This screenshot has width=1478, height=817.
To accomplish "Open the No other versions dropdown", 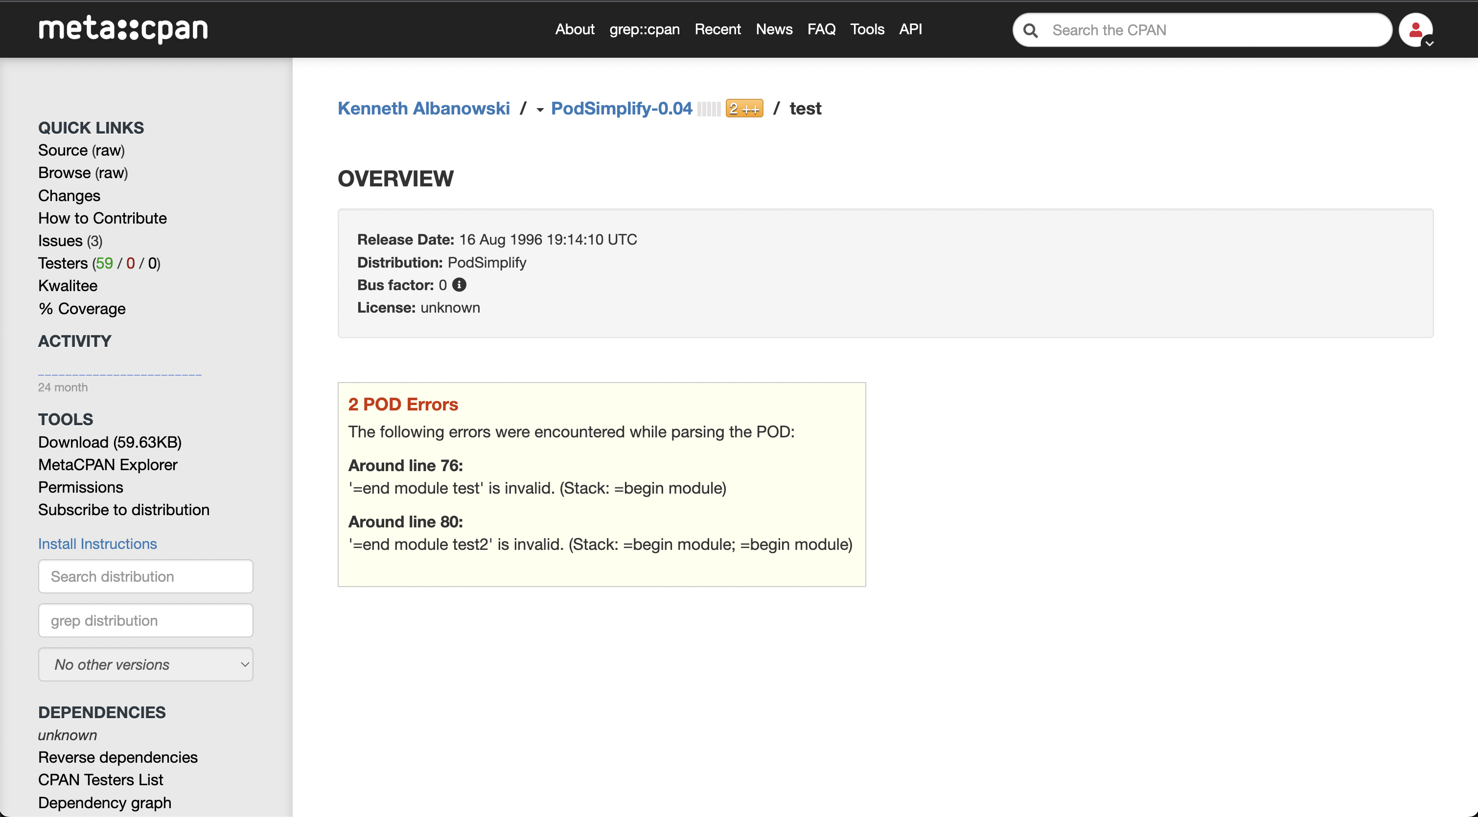I will [146, 664].
